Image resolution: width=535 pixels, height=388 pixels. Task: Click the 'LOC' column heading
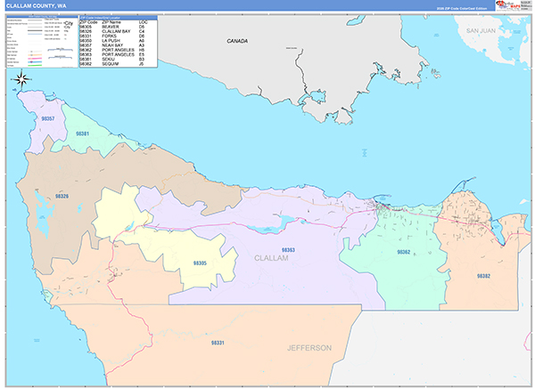(144, 22)
